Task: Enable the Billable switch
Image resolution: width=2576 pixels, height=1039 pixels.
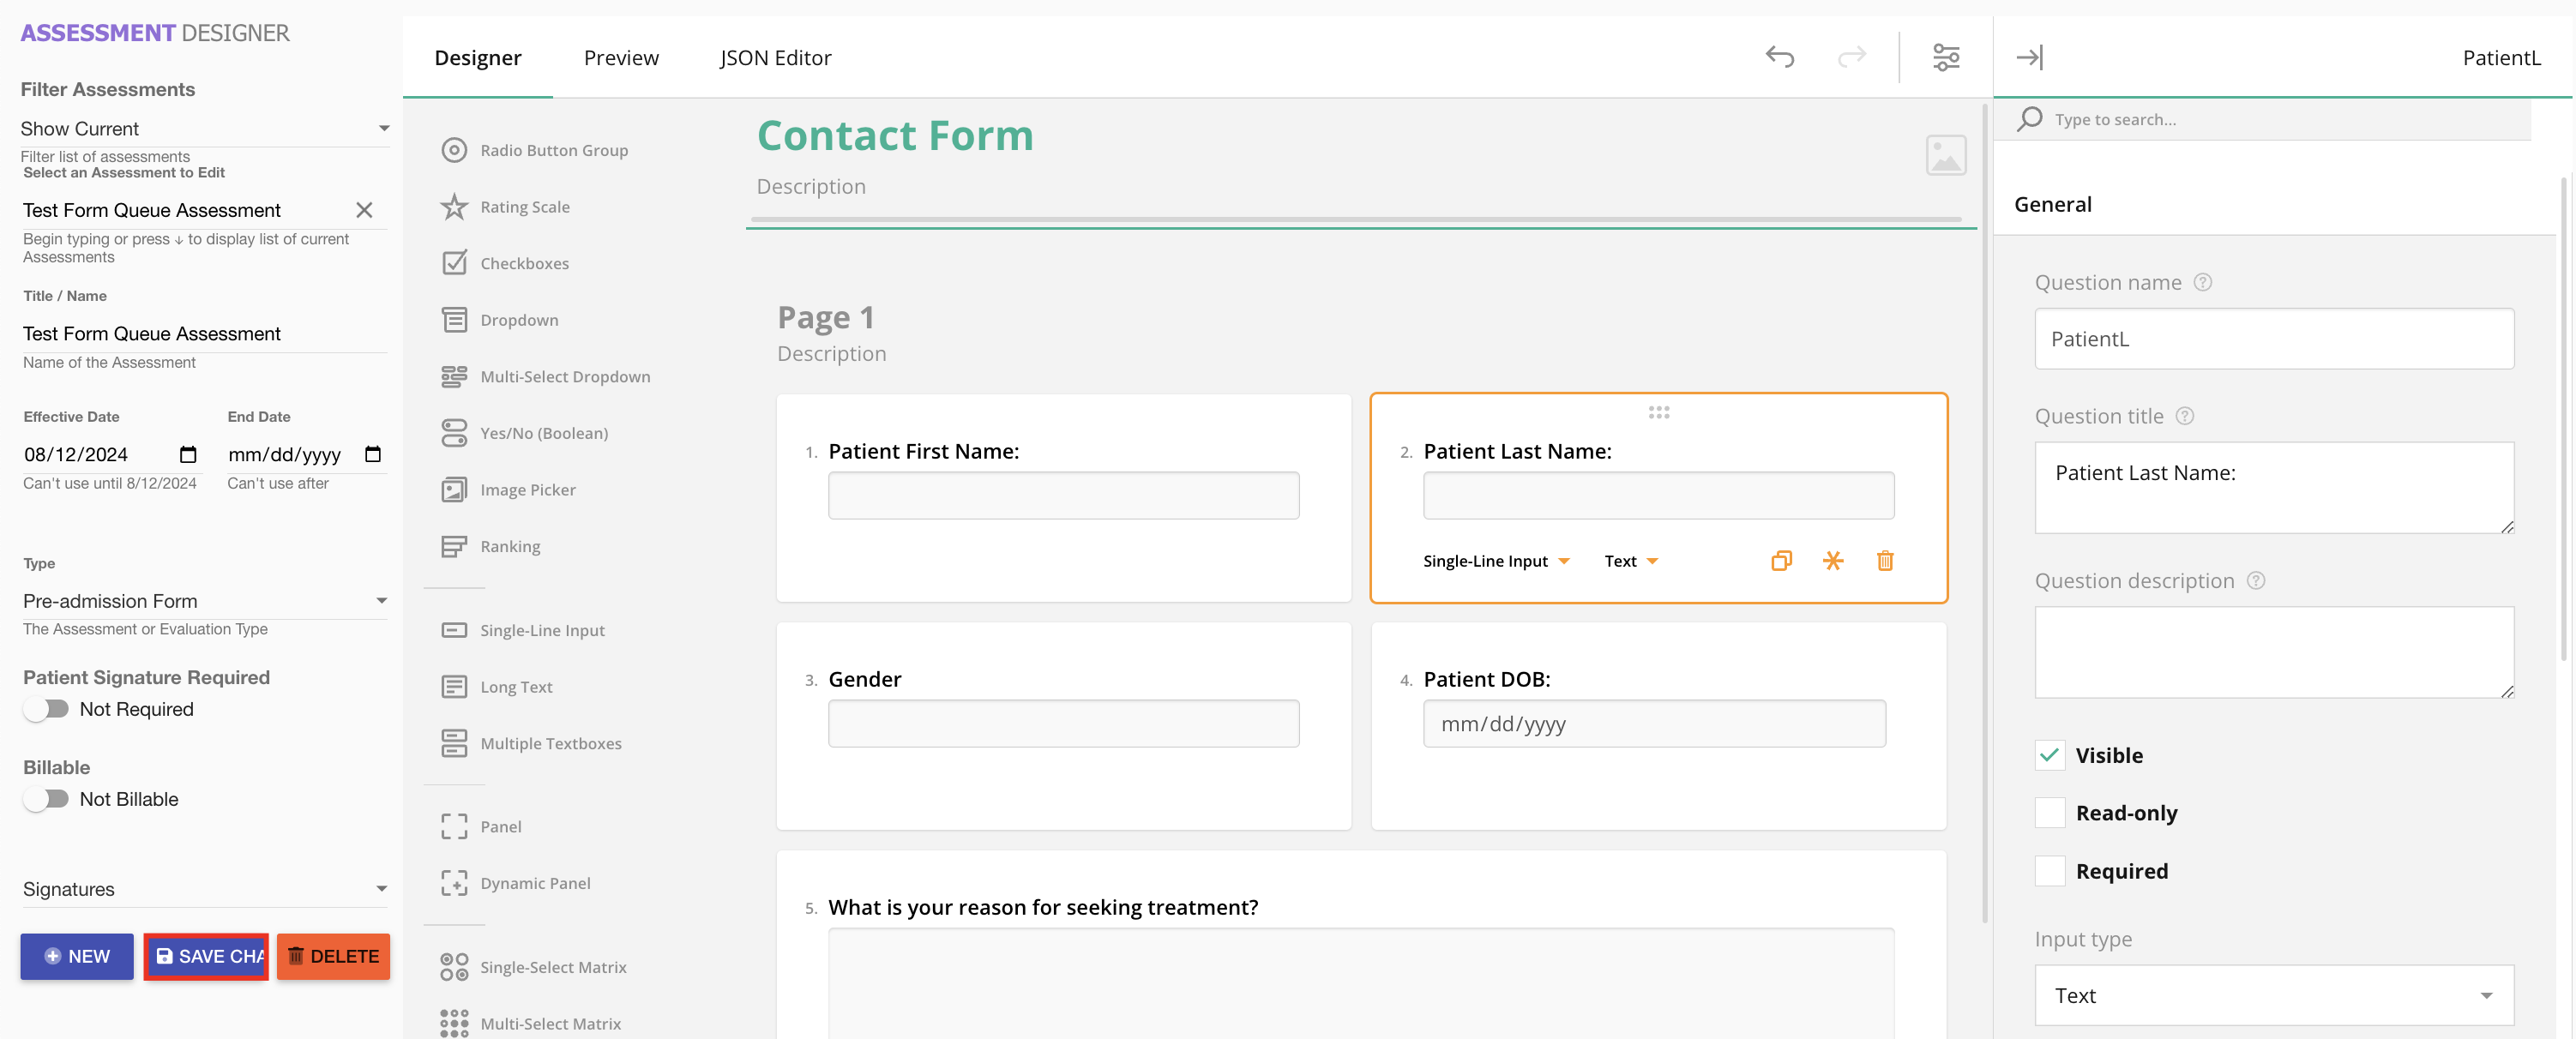Action: pos(46,799)
